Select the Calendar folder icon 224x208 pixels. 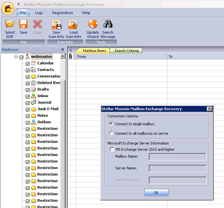[33, 63]
